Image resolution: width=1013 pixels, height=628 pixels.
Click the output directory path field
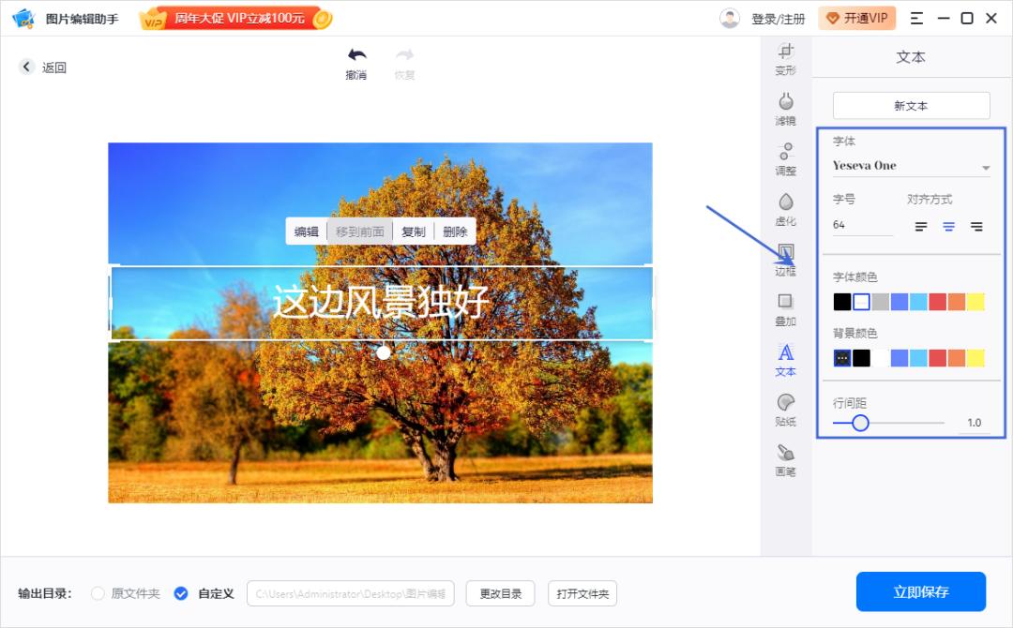[350, 593]
